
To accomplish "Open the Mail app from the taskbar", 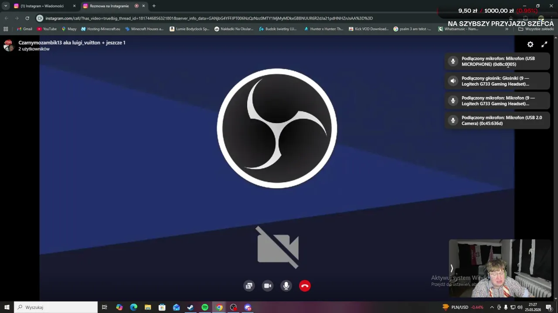I will (176, 307).
